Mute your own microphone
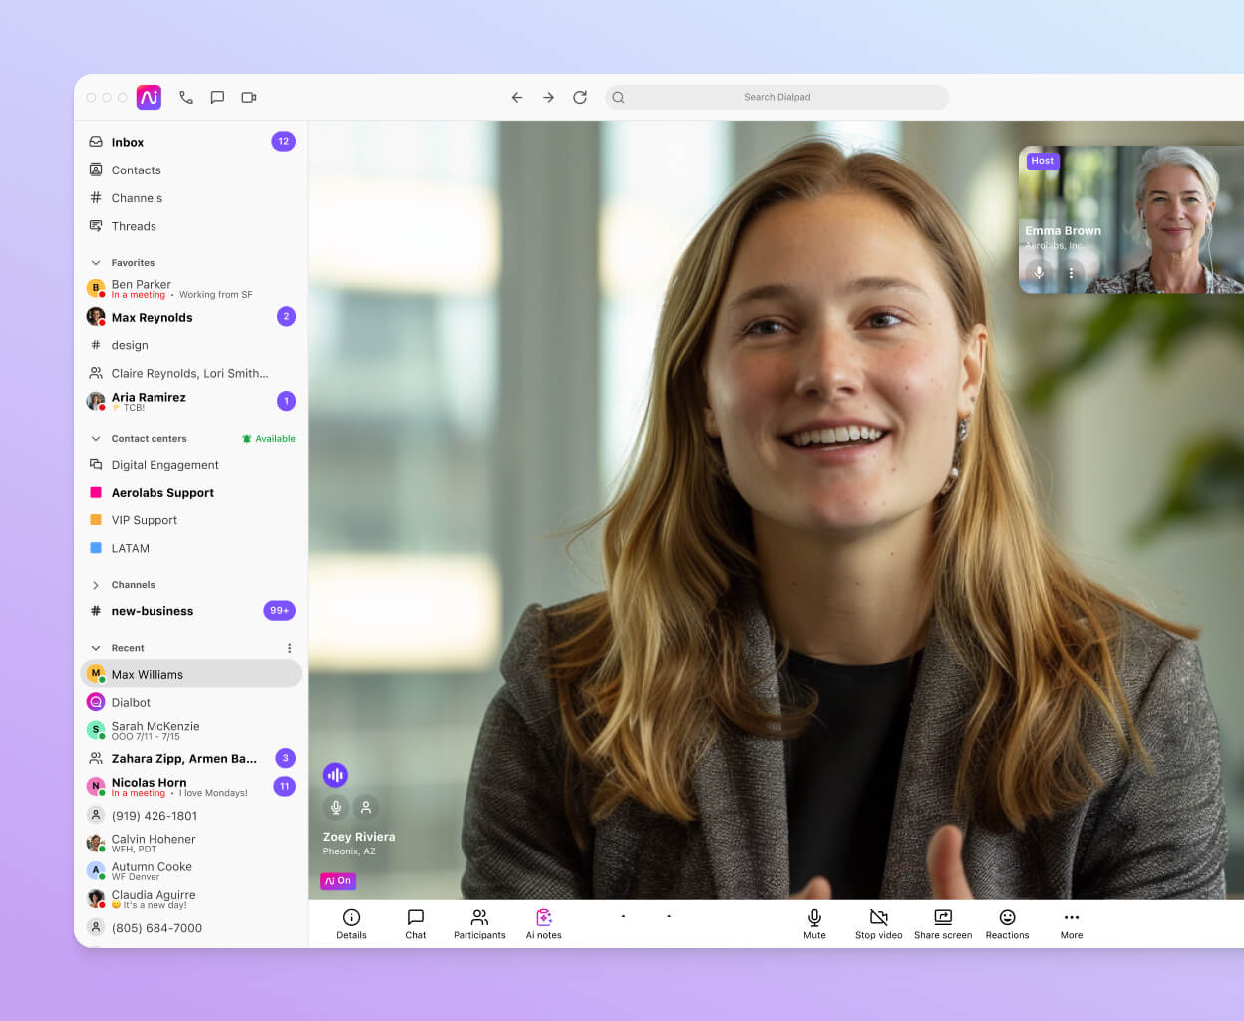 click(x=814, y=922)
